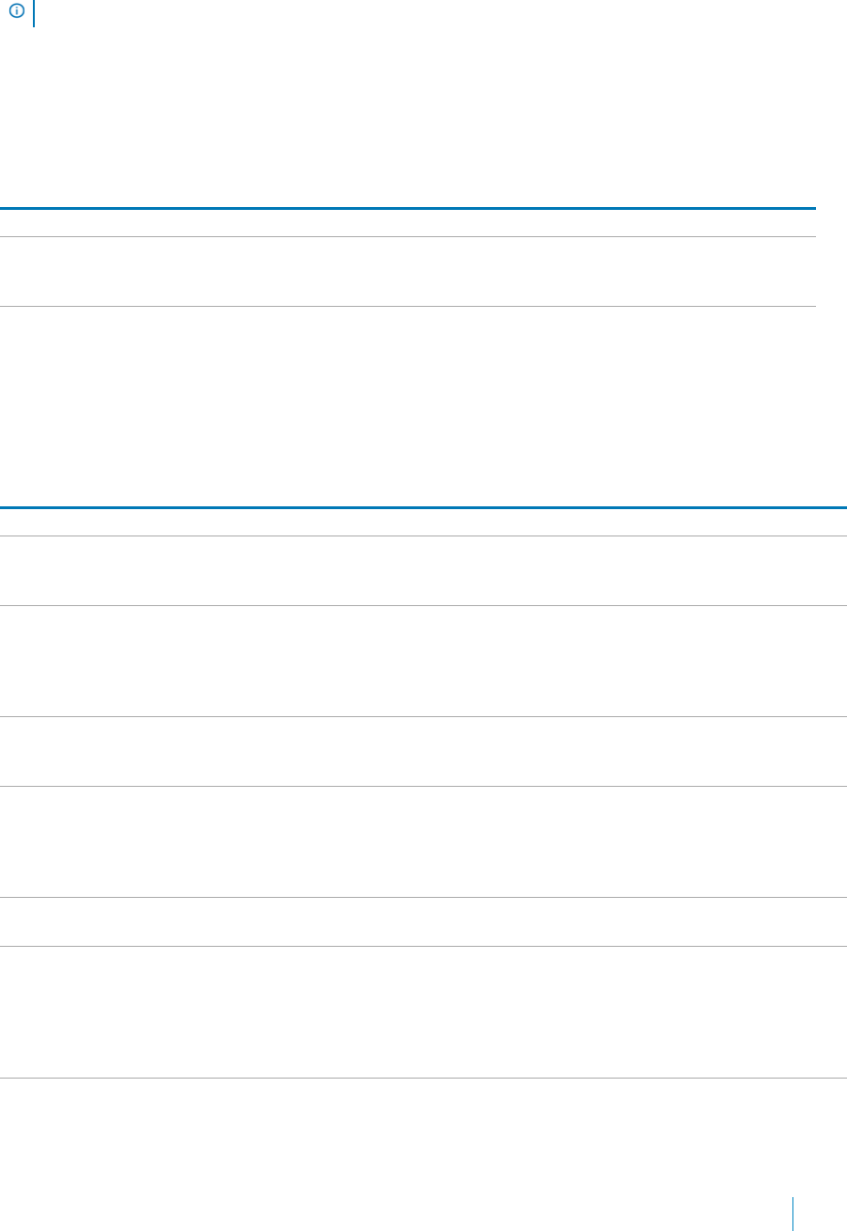
Task: Select the single body row of first table
Action: click(408, 271)
